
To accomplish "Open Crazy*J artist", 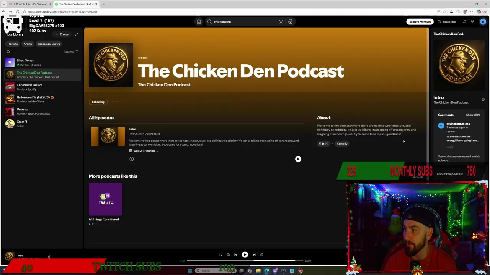I will coord(43,124).
